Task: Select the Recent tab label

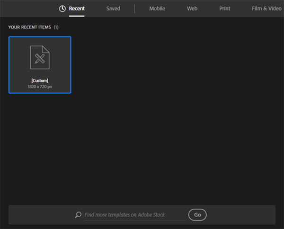Action: [x=77, y=9]
